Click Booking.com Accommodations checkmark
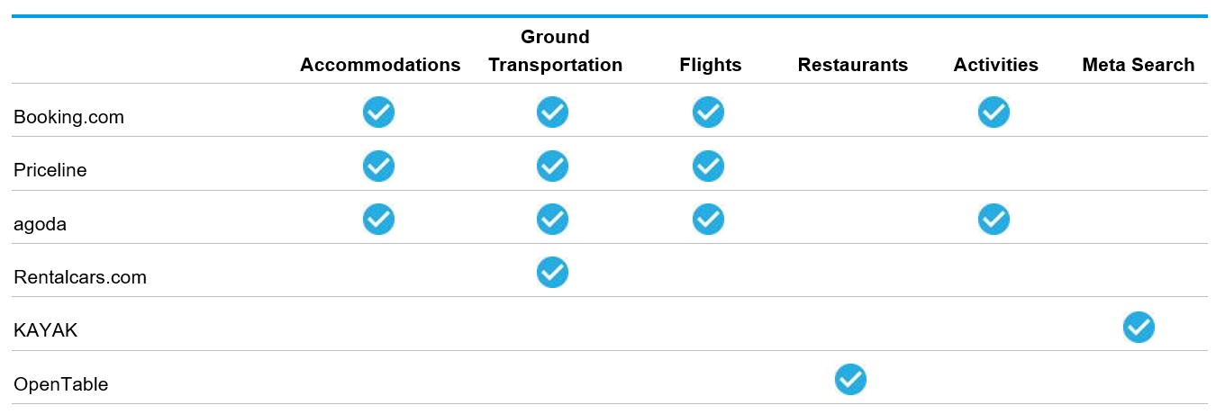Image resolution: width=1216 pixels, height=414 pixels. pyautogui.click(x=378, y=112)
